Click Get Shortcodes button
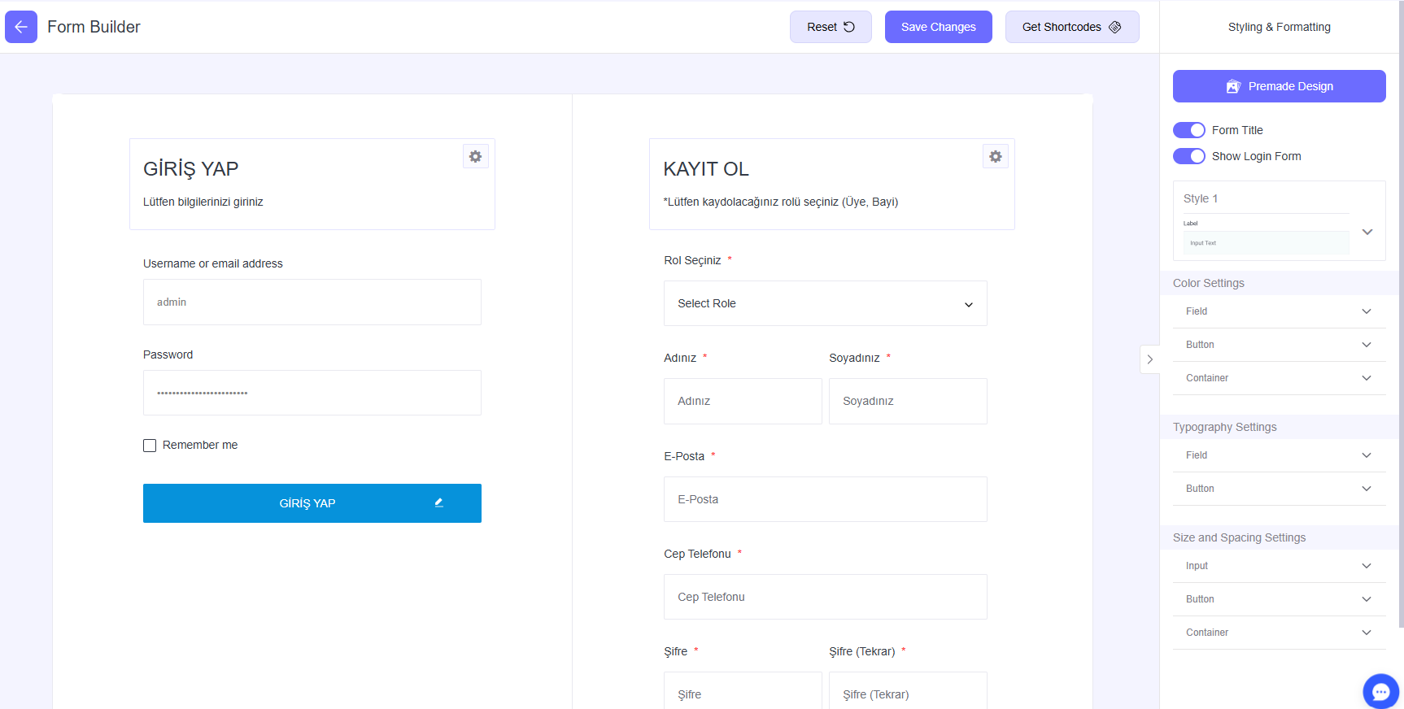The width and height of the screenshot is (1404, 709). 1071,27
